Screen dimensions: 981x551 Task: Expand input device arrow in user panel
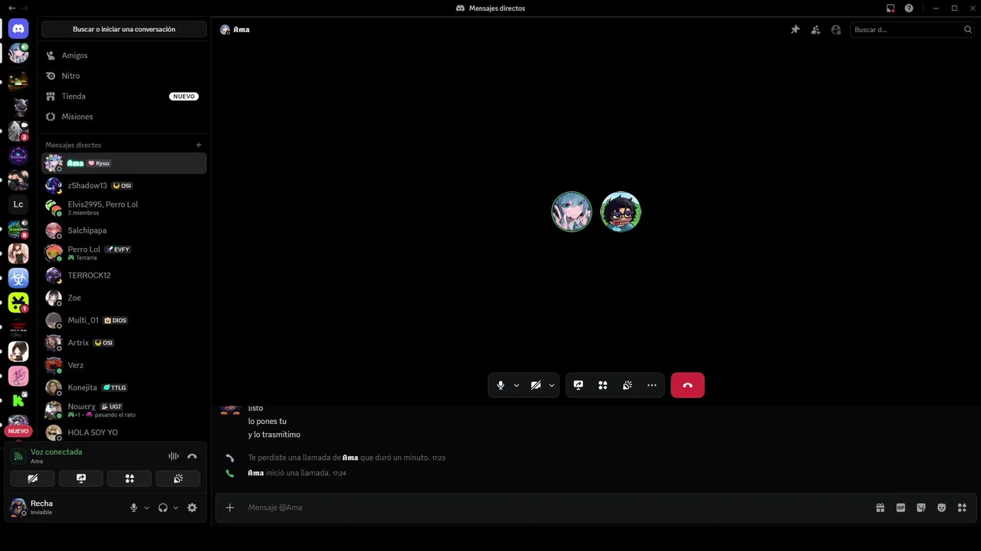point(146,507)
